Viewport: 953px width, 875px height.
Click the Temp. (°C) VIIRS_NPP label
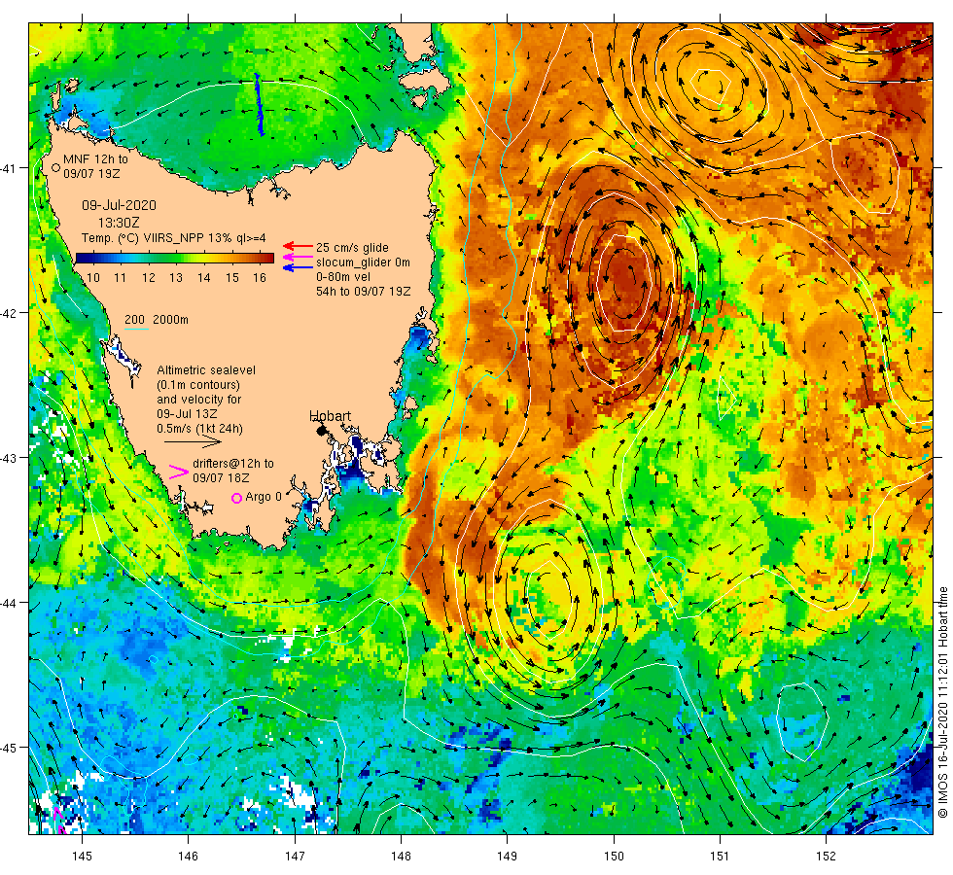tap(174, 238)
